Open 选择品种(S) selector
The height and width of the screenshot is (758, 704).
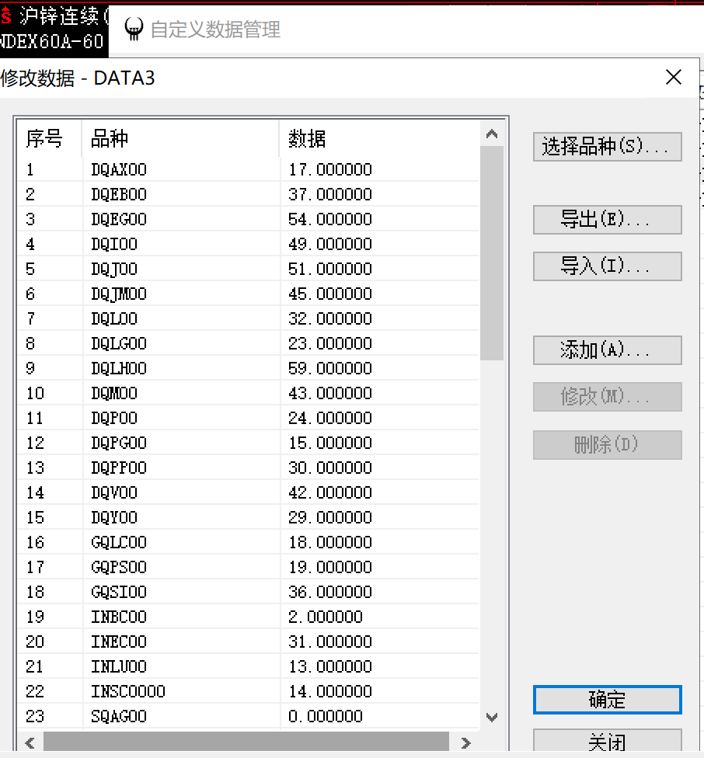coord(607,147)
